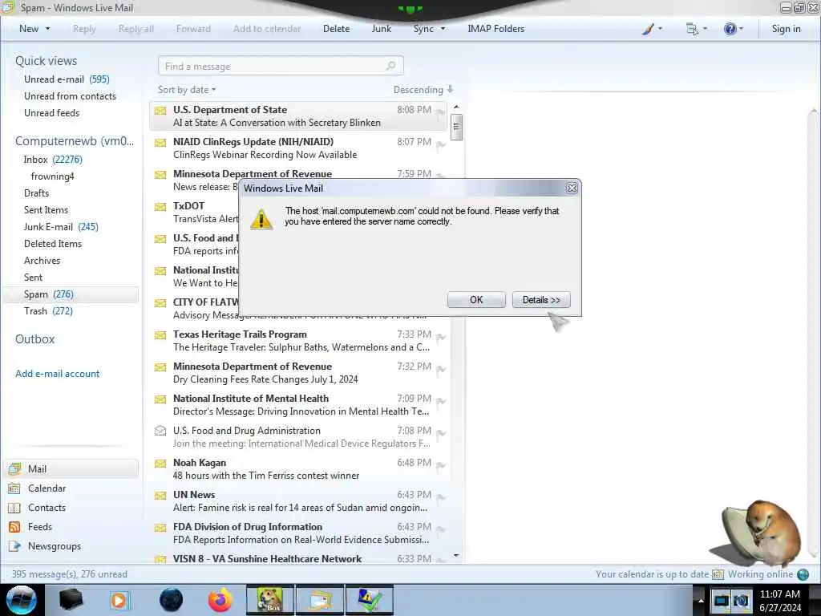Viewport: 821px width, 616px height.
Task: Open the New message dropdown arrow
Action: pos(47,29)
